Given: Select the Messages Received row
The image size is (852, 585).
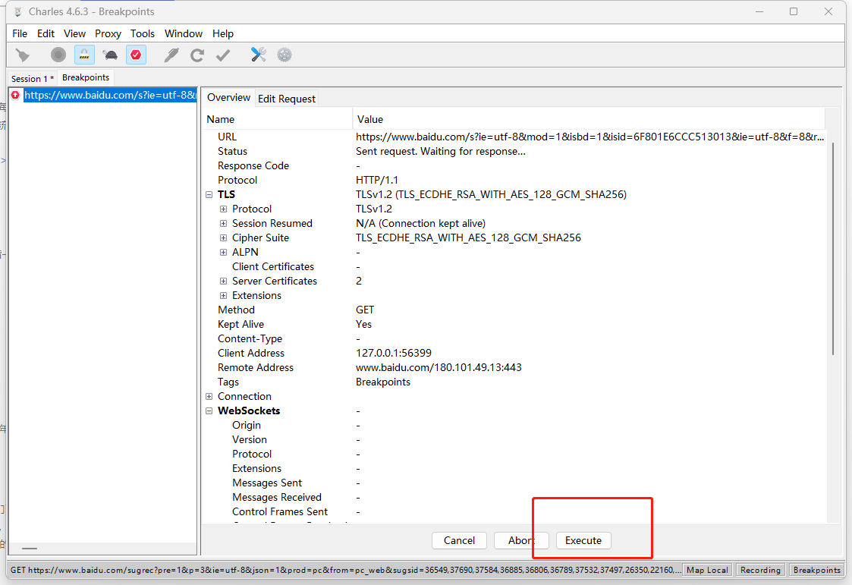Looking at the screenshot, I should 514,497.
